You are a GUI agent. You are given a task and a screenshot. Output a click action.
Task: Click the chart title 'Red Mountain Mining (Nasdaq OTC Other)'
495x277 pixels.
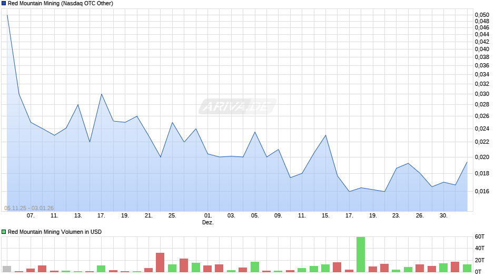pyautogui.click(x=61, y=4)
